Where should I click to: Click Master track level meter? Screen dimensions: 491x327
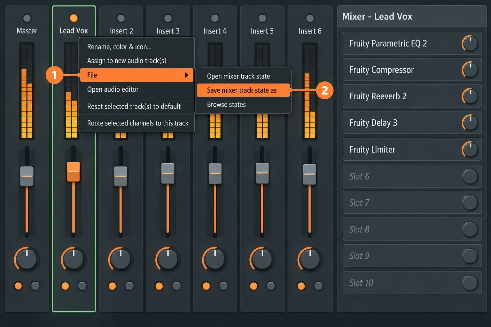pyautogui.click(x=27, y=91)
